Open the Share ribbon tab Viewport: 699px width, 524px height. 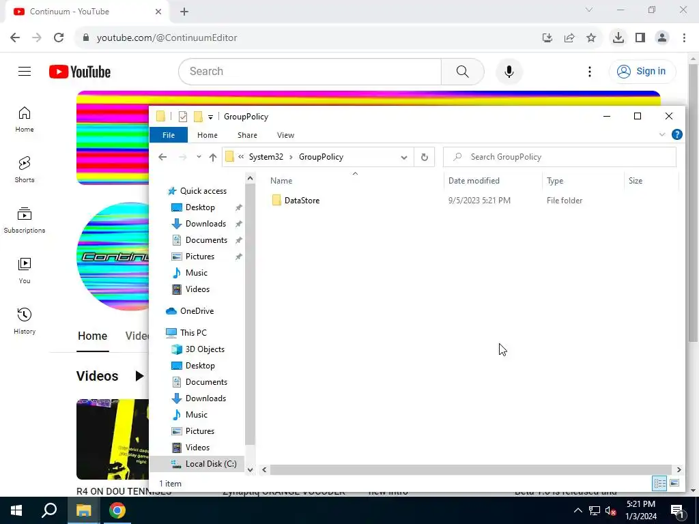[247, 135]
